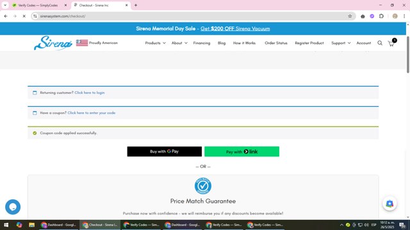This screenshot has width=410, height=230.
Task: Open the Chrome three-dot menu
Action: click(x=404, y=16)
